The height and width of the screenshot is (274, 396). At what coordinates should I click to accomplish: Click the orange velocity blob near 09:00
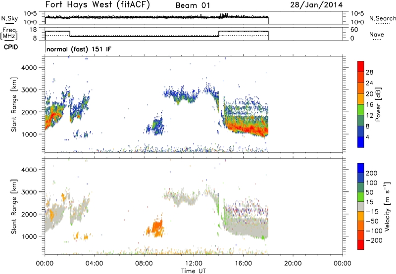(157, 228)
